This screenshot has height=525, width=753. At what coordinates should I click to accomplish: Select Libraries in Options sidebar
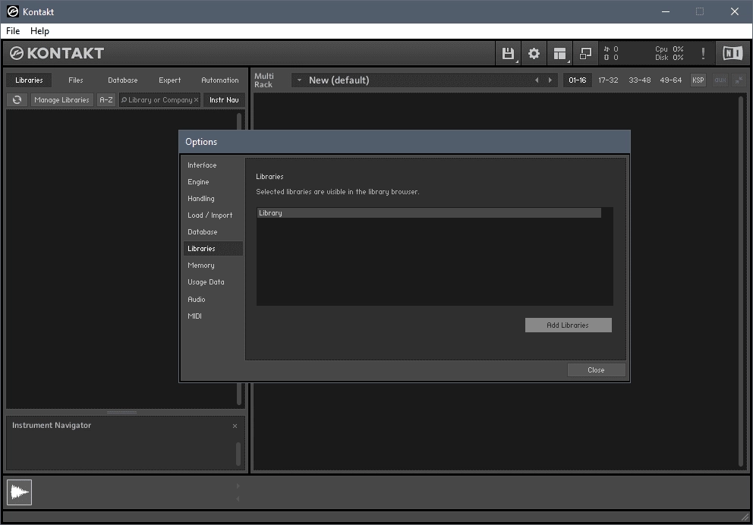pos(213,249)
